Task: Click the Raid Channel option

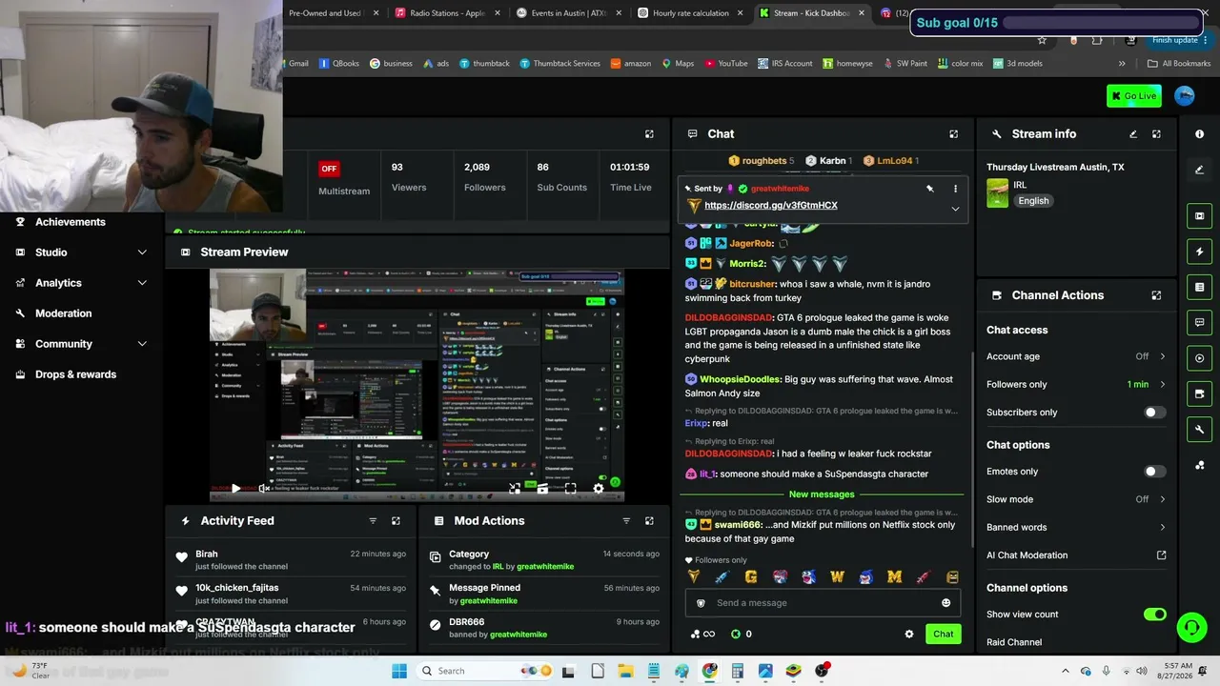Action: (x=1014, y=642)
